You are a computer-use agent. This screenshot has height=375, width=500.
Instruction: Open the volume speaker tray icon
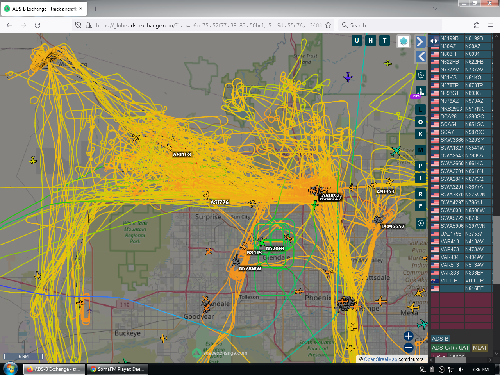pos(461,369)
